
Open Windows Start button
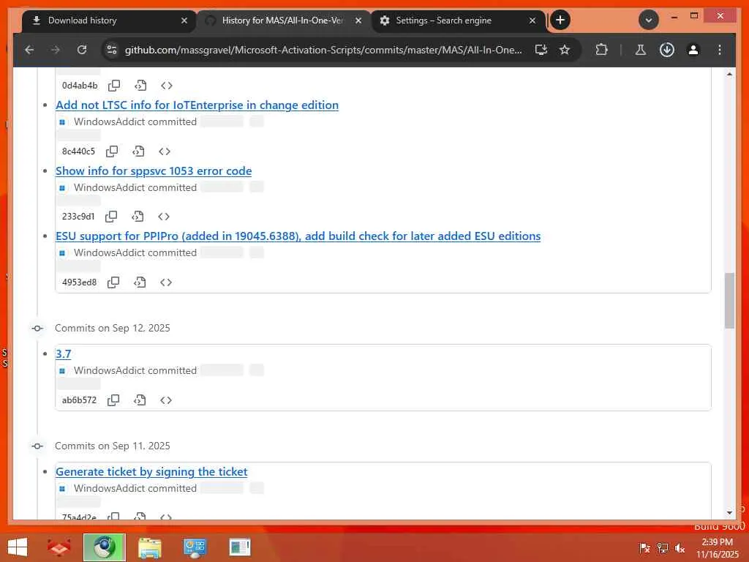point(18,547)
